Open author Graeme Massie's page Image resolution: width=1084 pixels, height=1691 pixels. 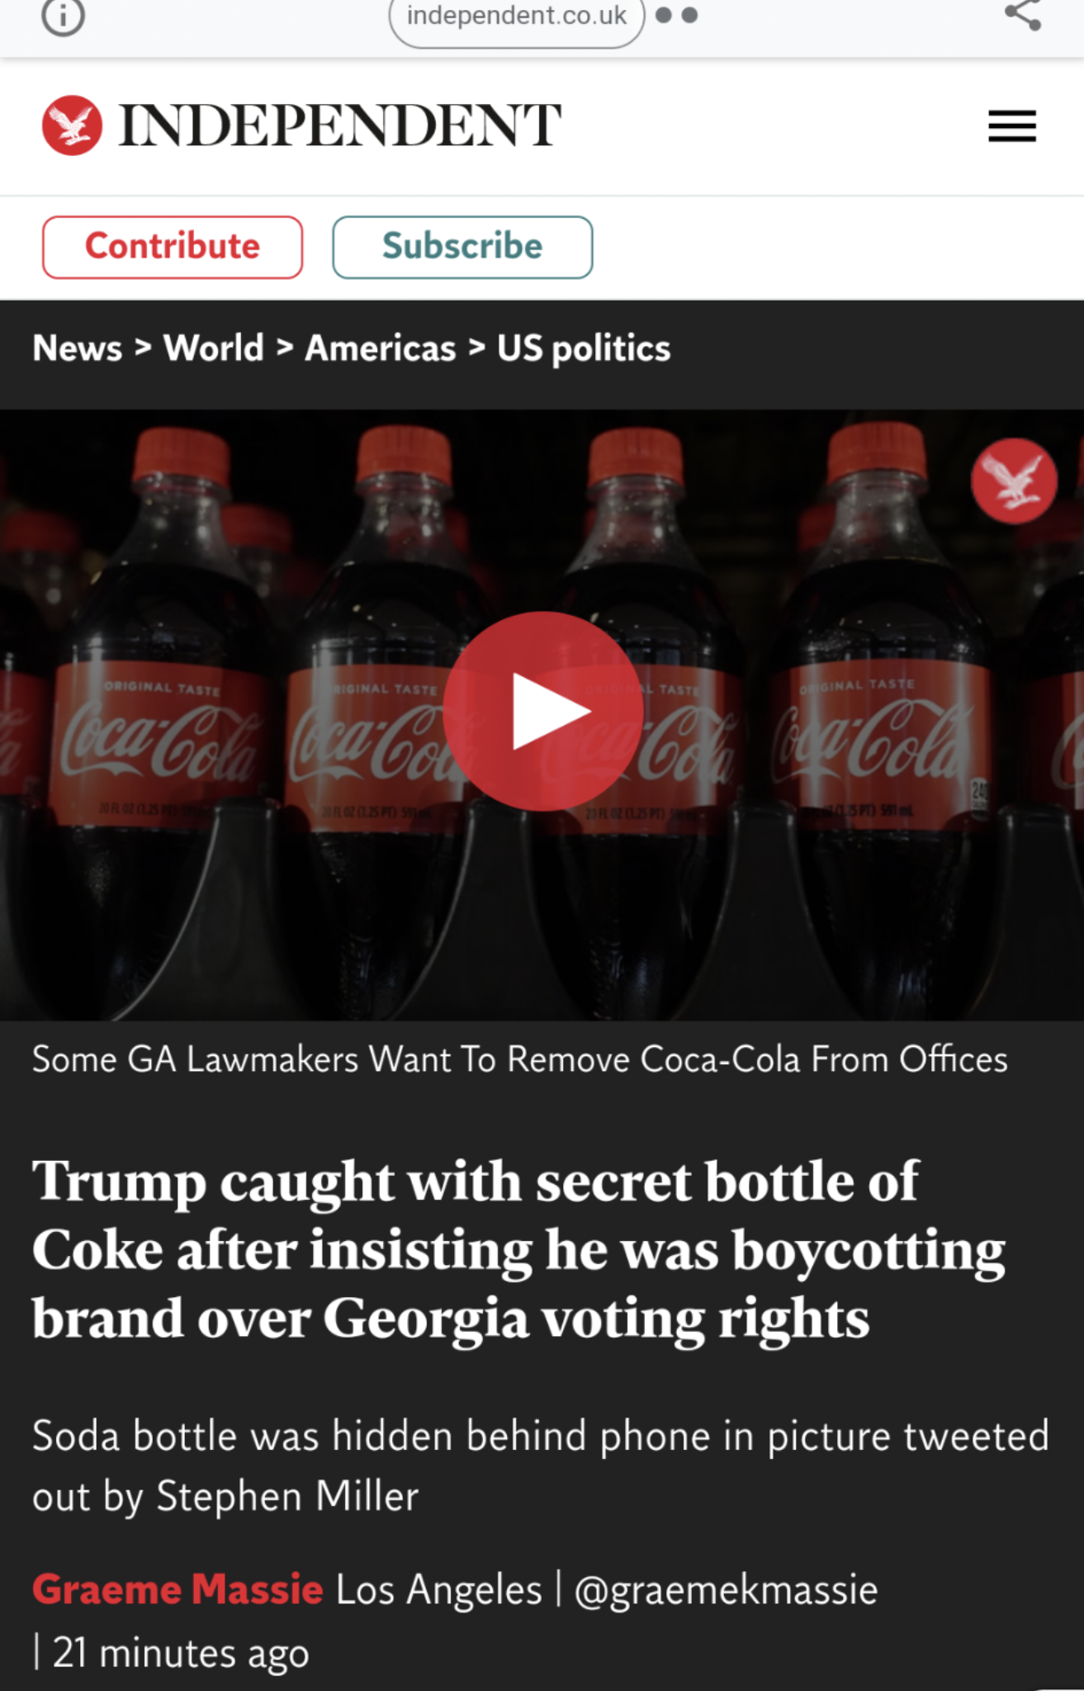[x=178, y=1589]
